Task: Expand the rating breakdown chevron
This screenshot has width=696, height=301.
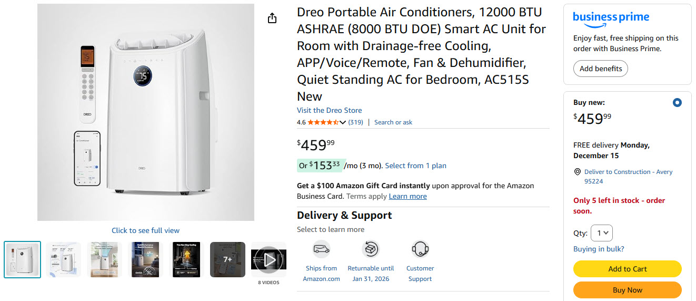Action: [x=343, y=122]
